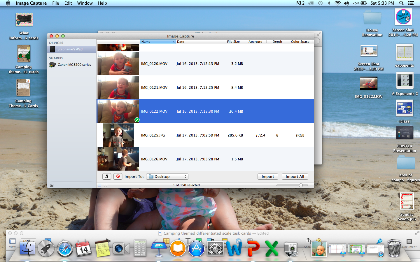Select the IMG_0126.MOV row name
This screenshot has height=262, width=420.
154,159
